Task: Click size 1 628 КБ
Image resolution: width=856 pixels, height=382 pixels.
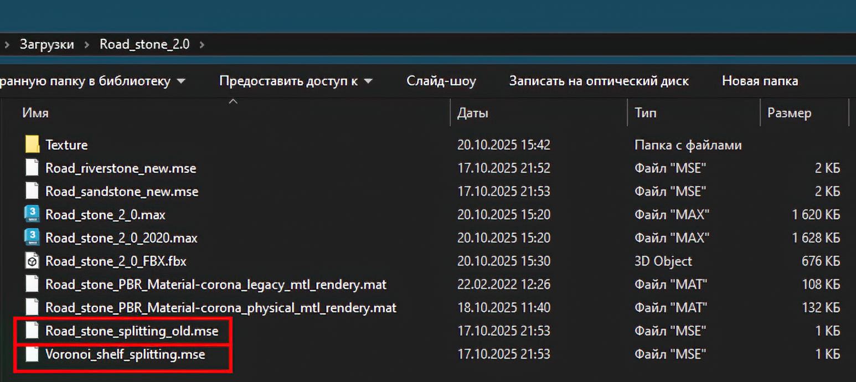Action: point(816,238)
